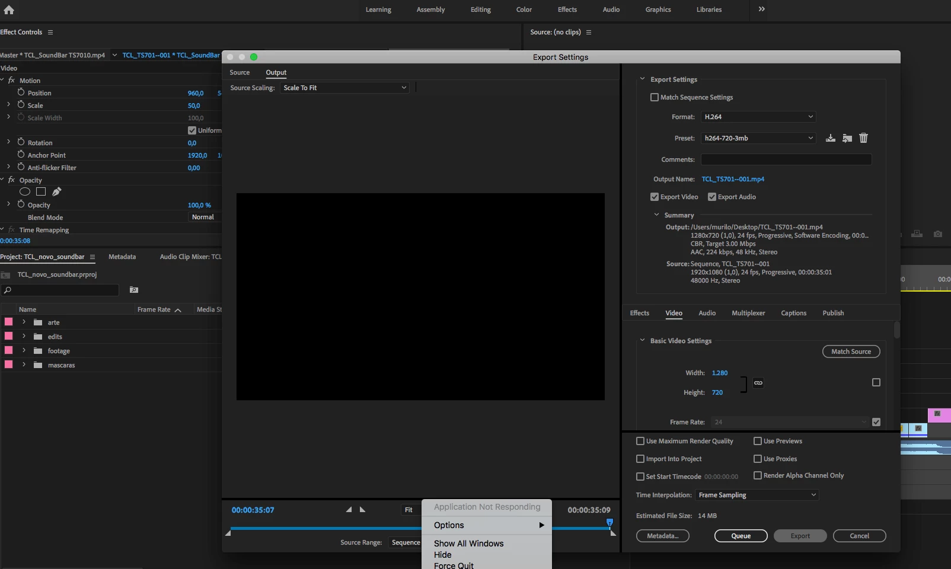Click the search magnifier in Project panel
Screen dimensions: 951x569
[x=8, y=290]
